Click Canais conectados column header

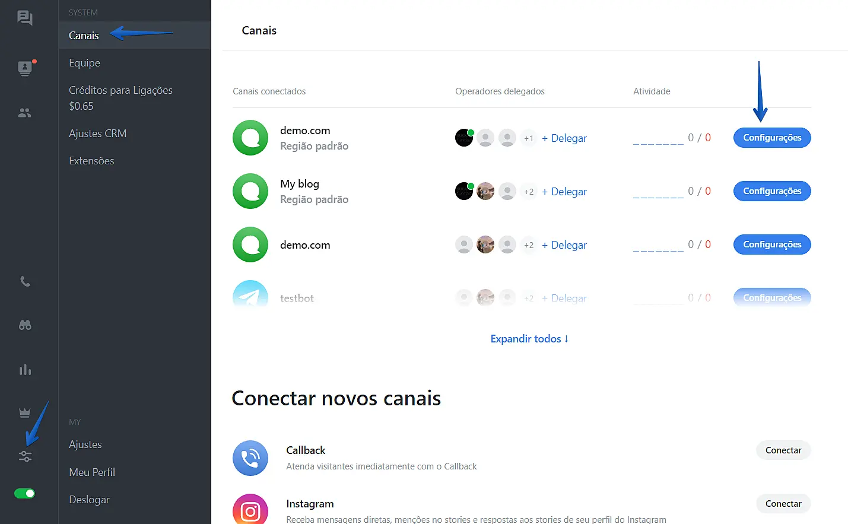pyautogui.click(x=269, y=91)
